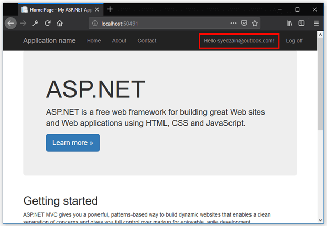Toggle the sidebar view icon

301,24
